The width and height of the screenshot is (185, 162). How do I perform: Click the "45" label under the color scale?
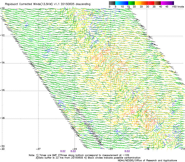point(167,7)
